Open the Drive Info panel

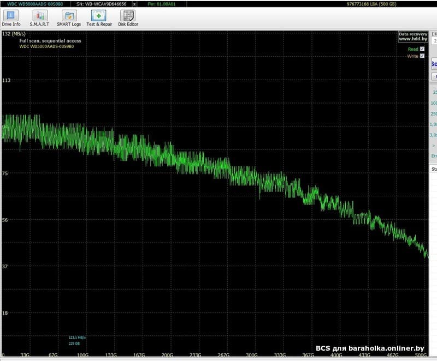[x=11, y=18]
